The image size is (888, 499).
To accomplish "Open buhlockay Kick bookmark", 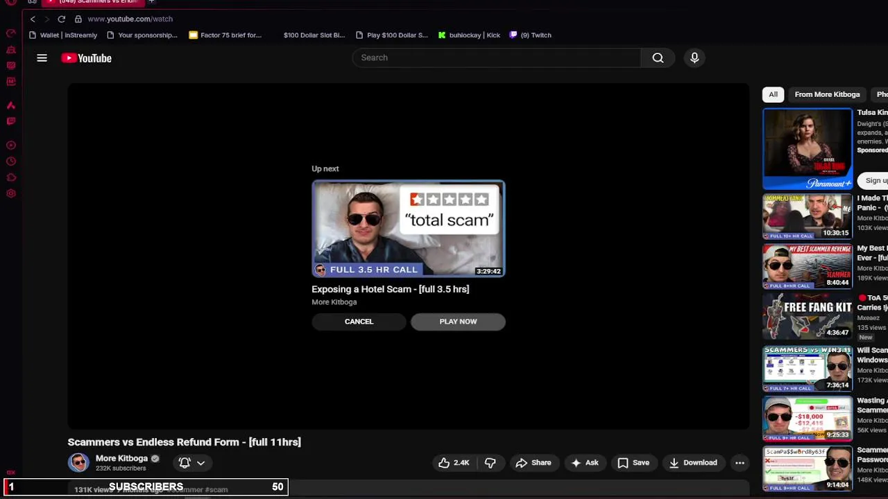I will (x=468, y=35).
